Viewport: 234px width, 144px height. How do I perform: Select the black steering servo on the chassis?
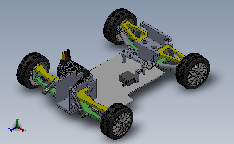click(x=127, y=78)
